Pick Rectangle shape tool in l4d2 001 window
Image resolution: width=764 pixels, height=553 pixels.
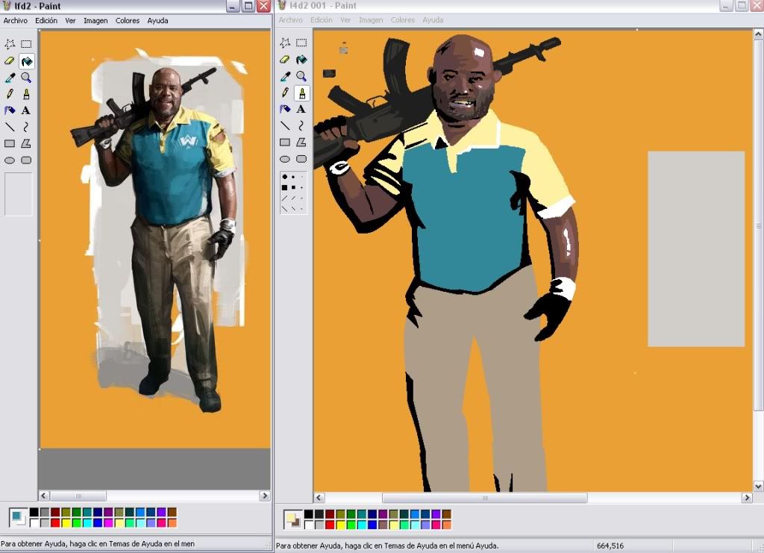[285, 143]
